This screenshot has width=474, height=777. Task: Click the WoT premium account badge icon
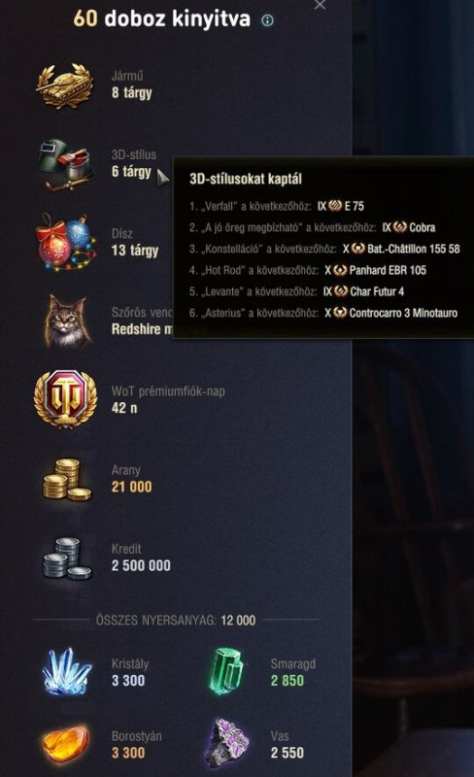click(65, 399)
